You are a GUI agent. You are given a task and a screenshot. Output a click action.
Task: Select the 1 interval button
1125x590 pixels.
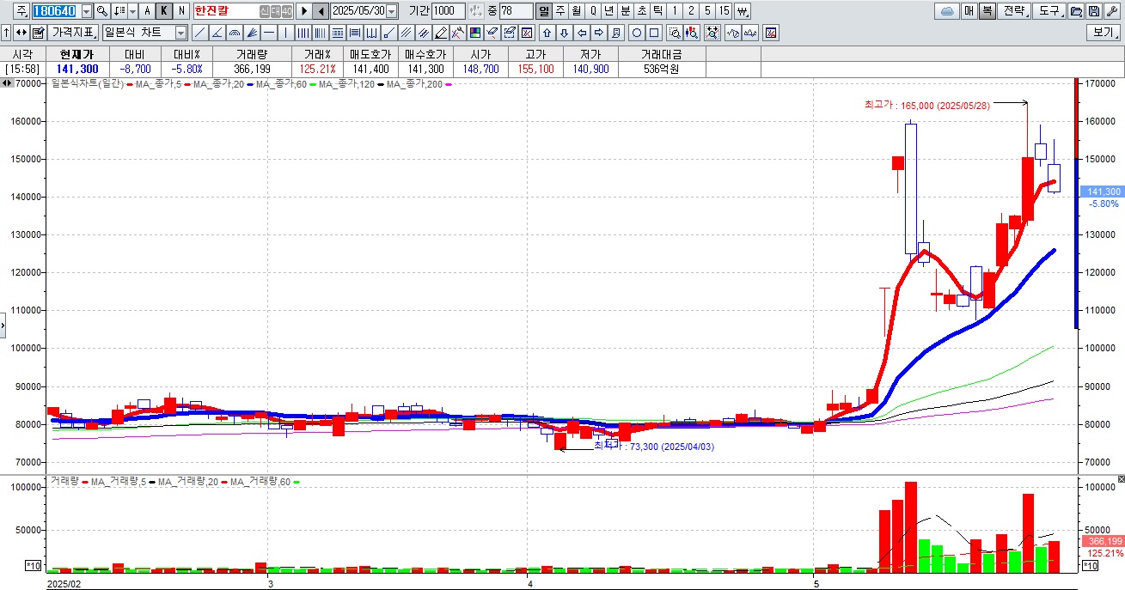pyautogui.click(x=675, y=11)
